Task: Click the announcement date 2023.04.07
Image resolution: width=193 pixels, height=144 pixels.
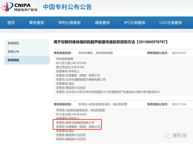Action: [179, 53]
